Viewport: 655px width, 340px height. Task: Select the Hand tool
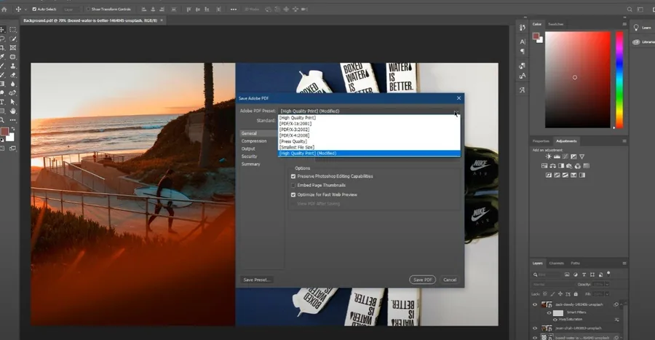[13, 111]
